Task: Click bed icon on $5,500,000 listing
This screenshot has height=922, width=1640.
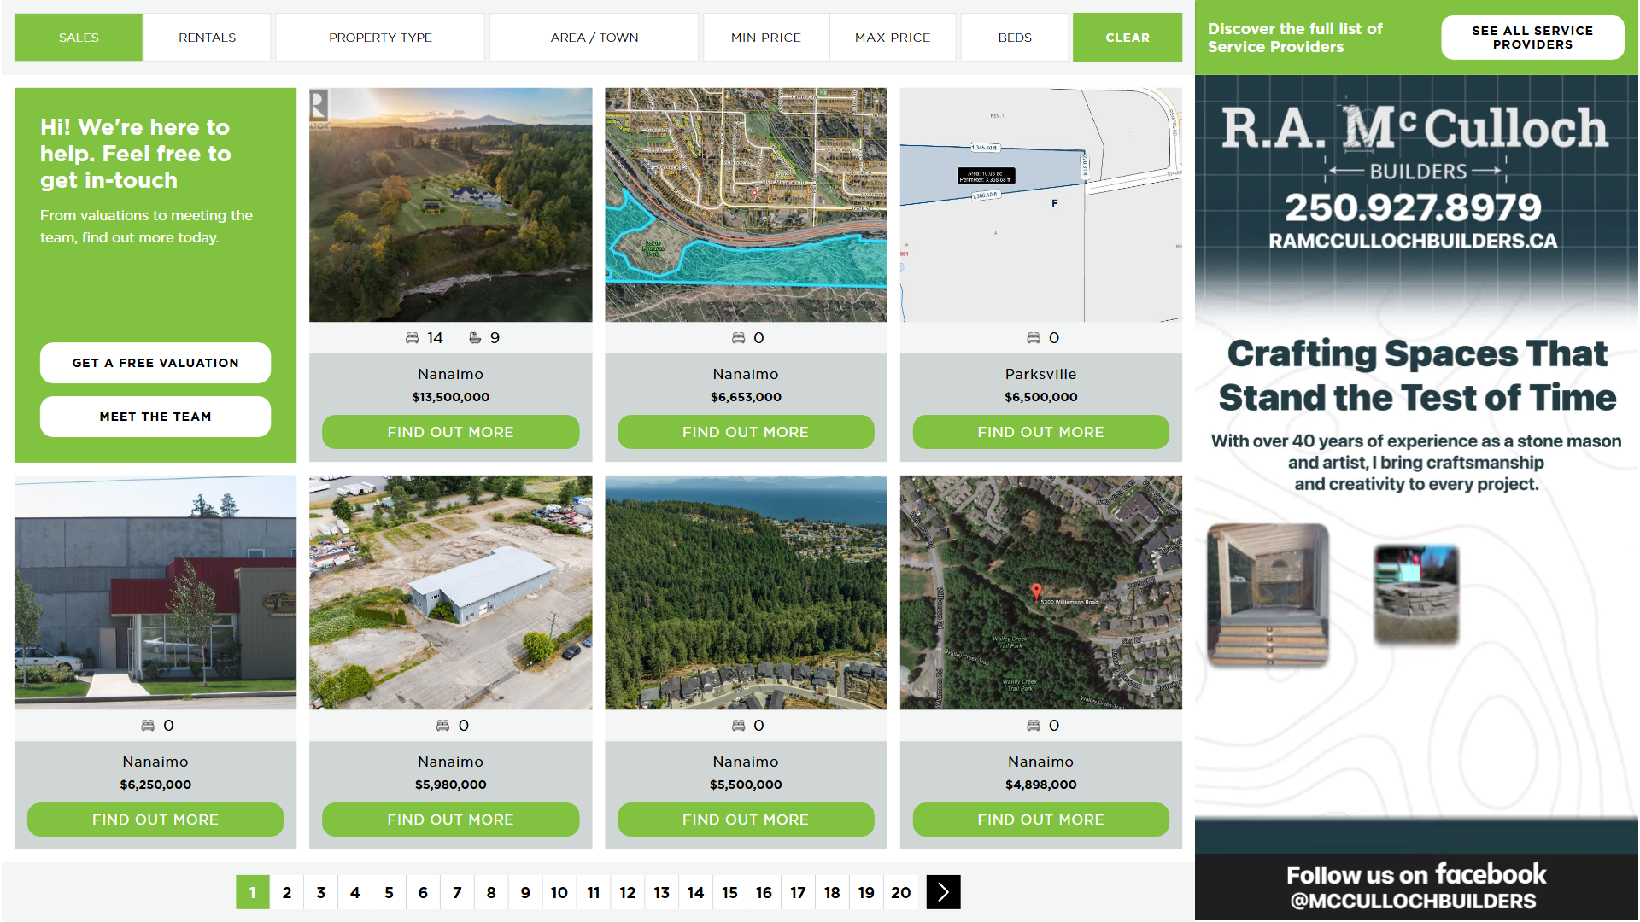Action: pyautogui.click(x=738, y=726)
